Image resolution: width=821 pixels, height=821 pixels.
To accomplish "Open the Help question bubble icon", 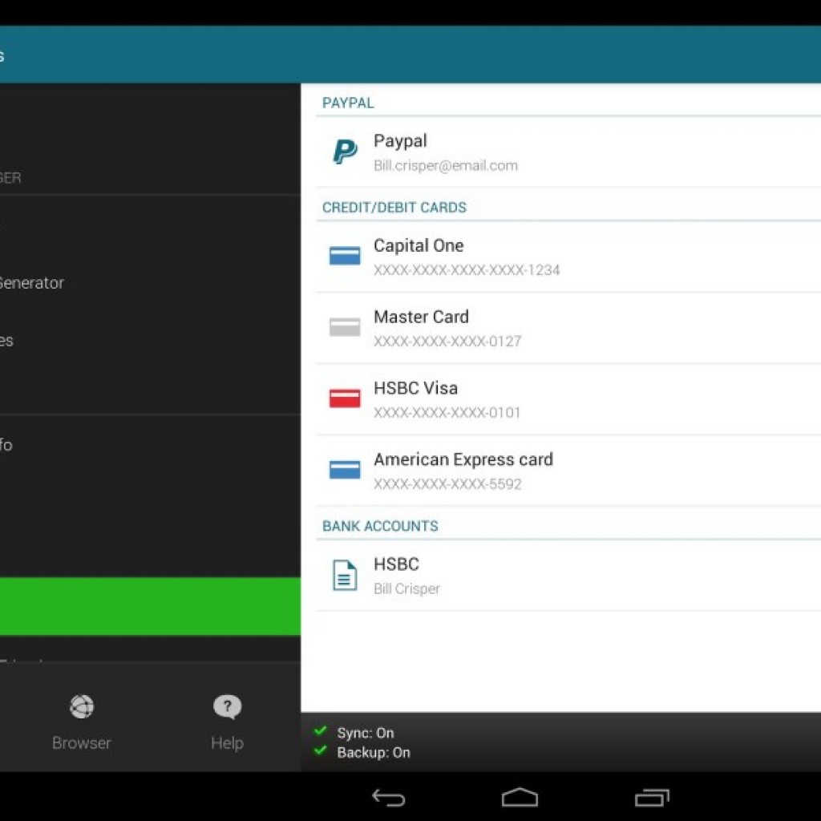I will [227, 707].
